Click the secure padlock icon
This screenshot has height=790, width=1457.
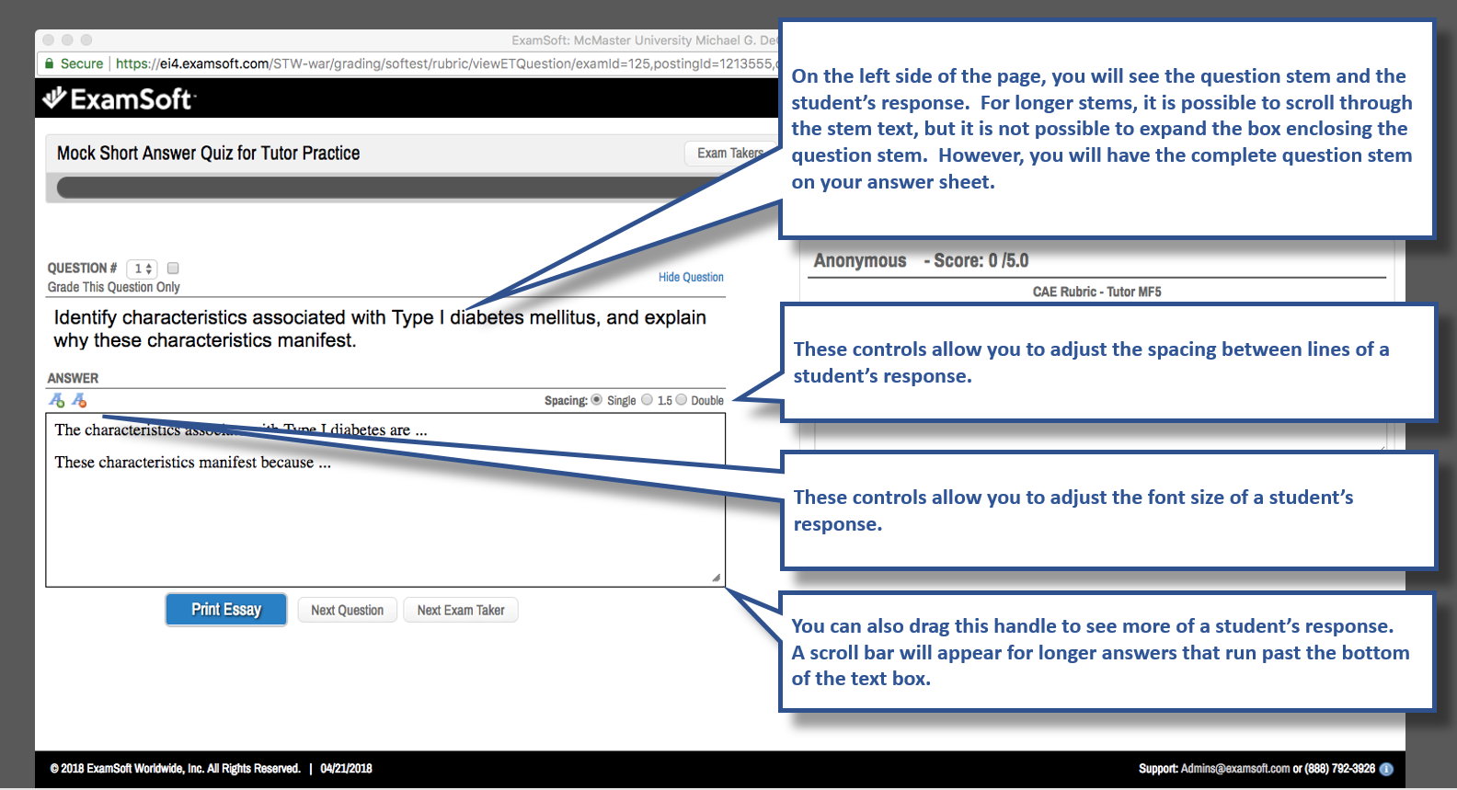(x=50, y=63)
